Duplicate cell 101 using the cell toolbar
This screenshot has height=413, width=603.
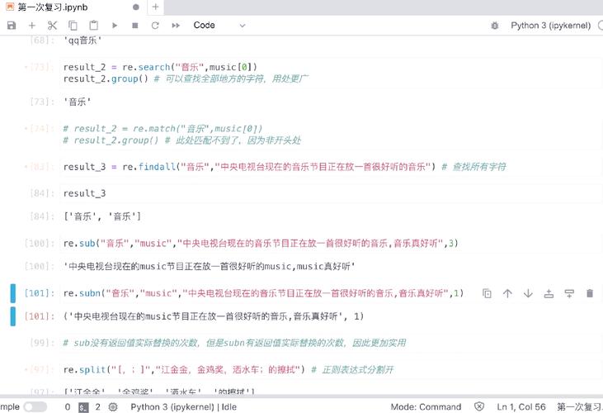(x=487, y=294)
